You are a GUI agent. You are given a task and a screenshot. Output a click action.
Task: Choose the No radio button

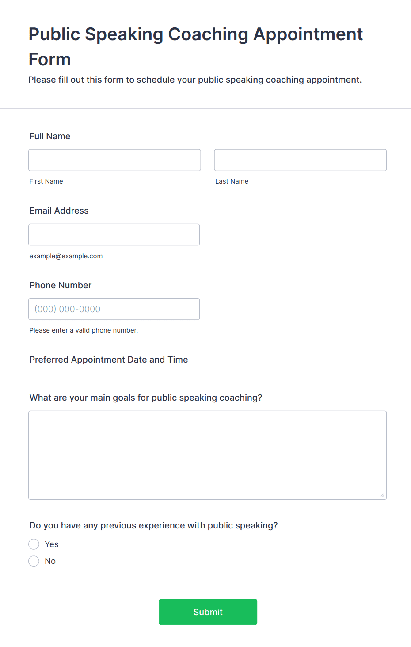(34, 561)
